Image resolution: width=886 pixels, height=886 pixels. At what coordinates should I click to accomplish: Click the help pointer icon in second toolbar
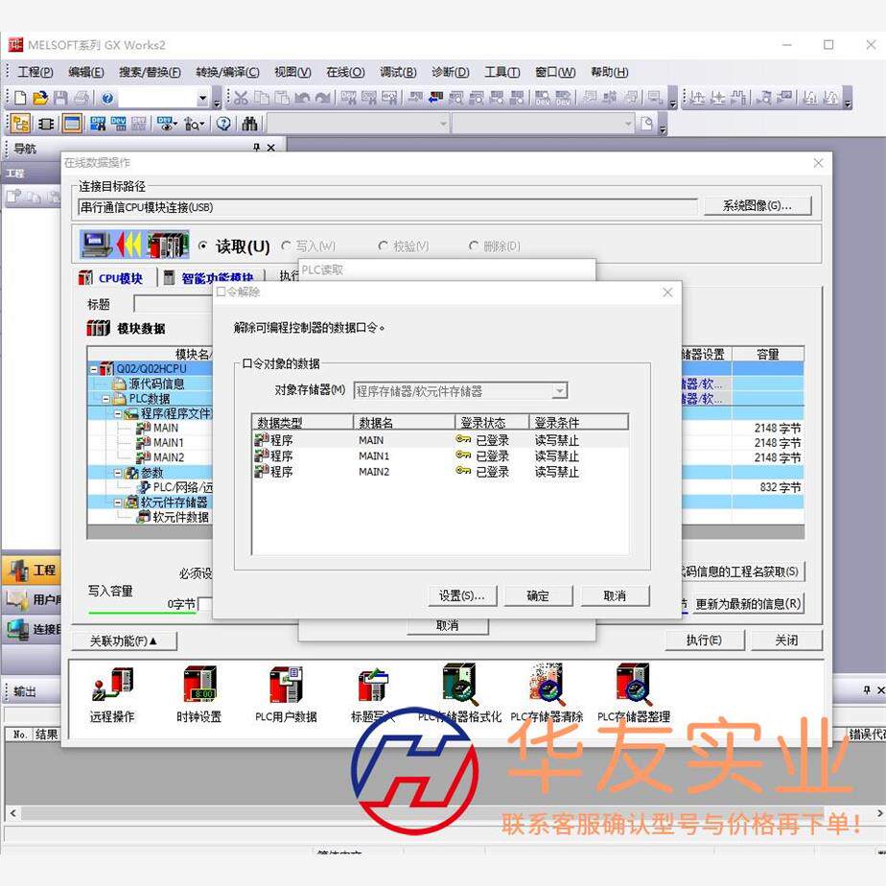[223, 123]
